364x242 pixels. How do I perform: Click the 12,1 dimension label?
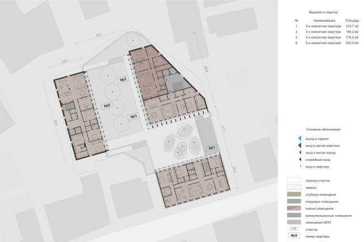(64, 61)
